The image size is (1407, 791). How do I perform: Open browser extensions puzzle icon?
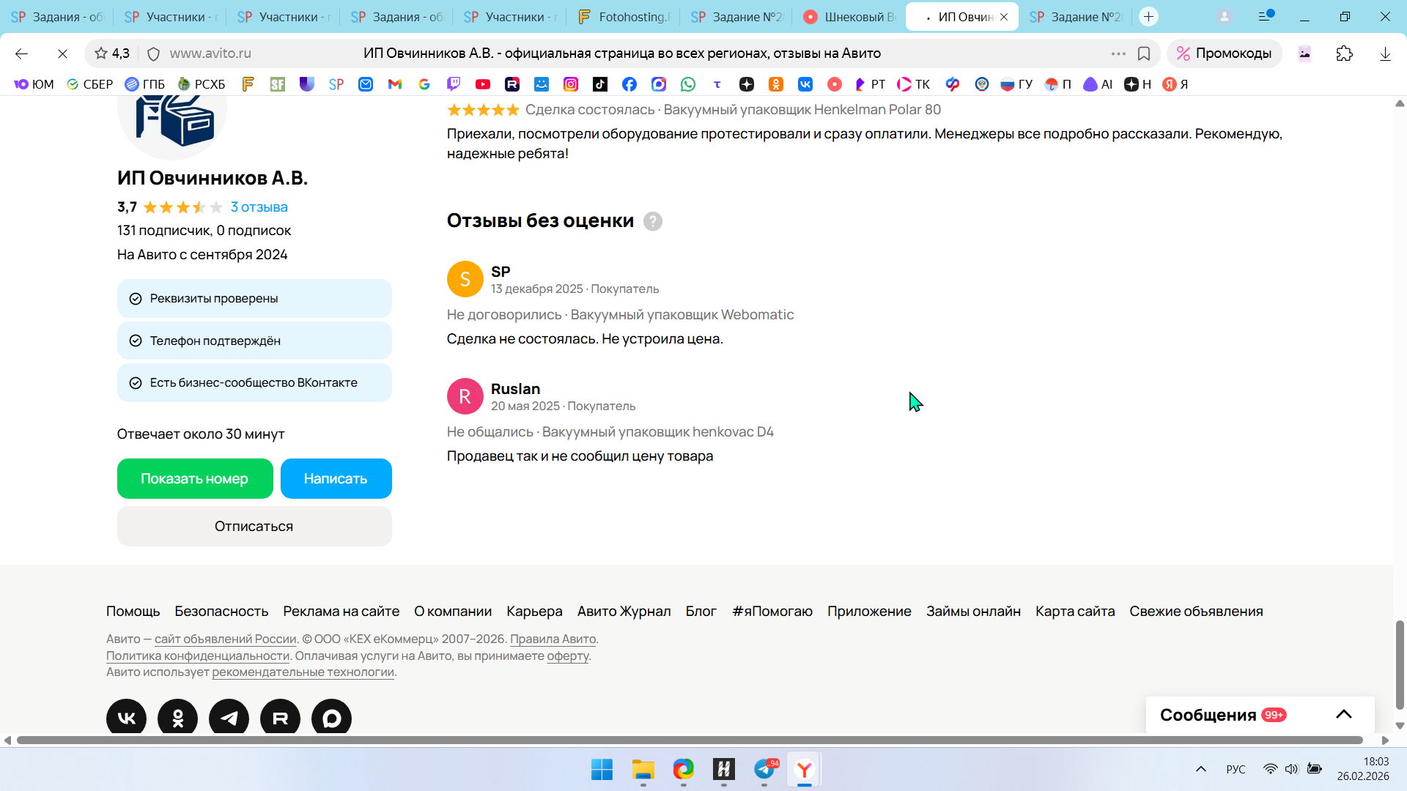1344,53
